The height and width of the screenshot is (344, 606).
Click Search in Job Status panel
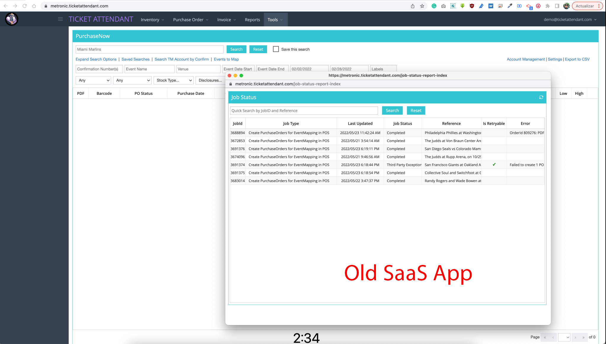392,111
